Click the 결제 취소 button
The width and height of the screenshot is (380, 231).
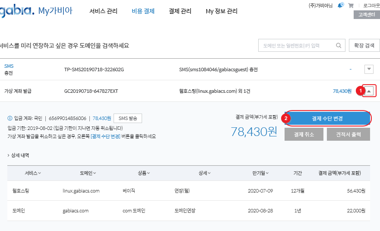[304, 134]
